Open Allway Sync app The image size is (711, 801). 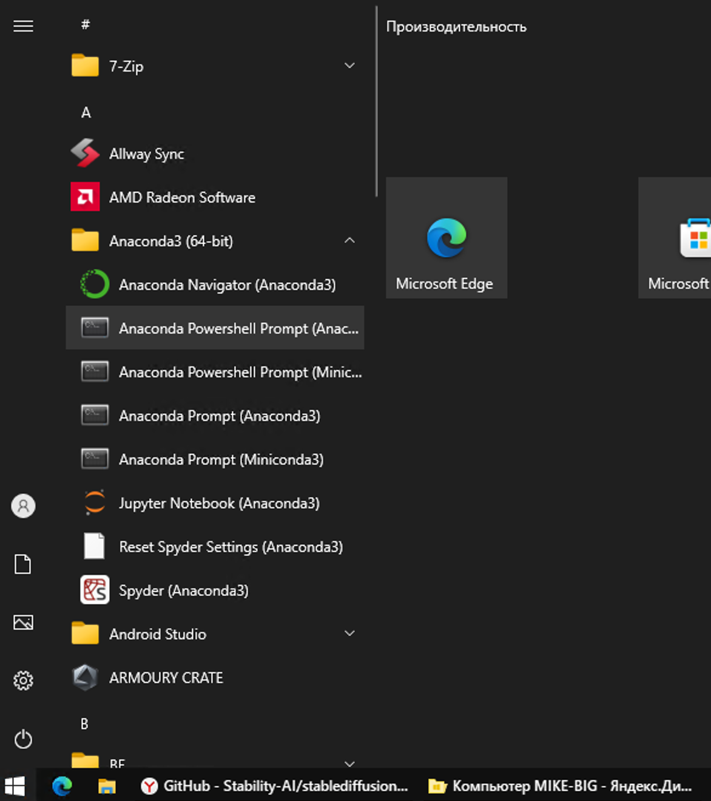146,154
